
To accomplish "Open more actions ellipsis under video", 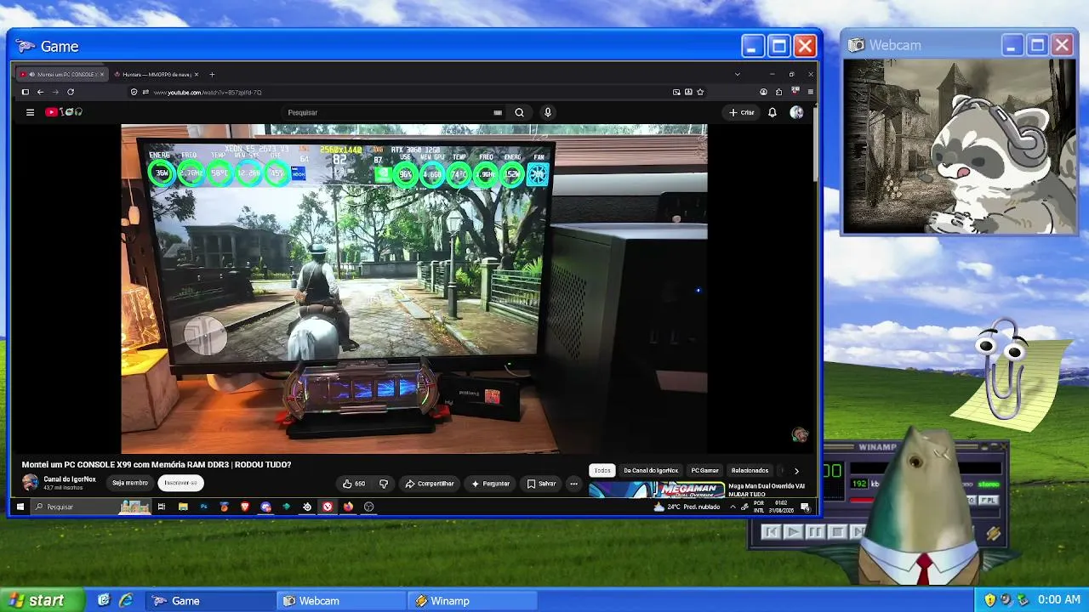I will coord(573,484).
